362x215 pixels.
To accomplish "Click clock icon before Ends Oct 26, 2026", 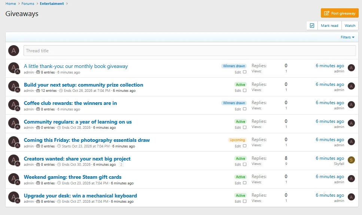I will click(x=61, y=91).
